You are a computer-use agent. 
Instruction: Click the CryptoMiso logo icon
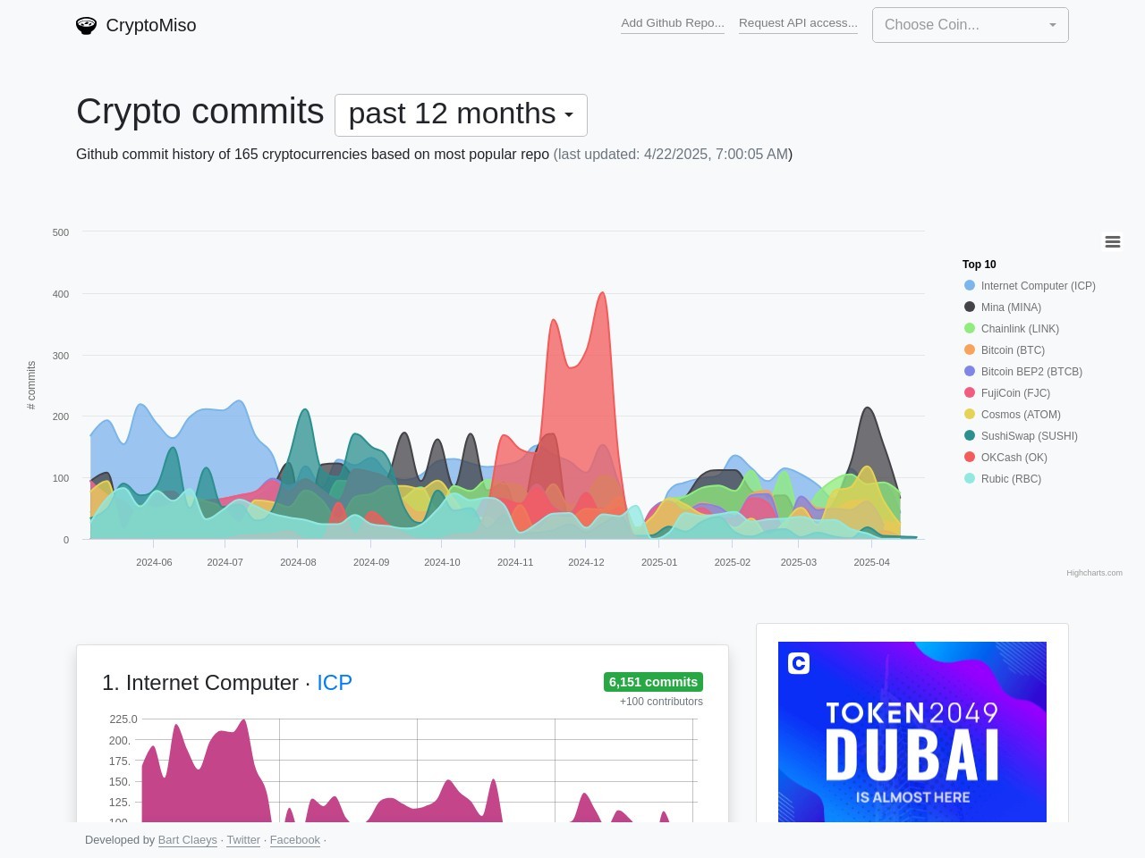coord(86,25)
